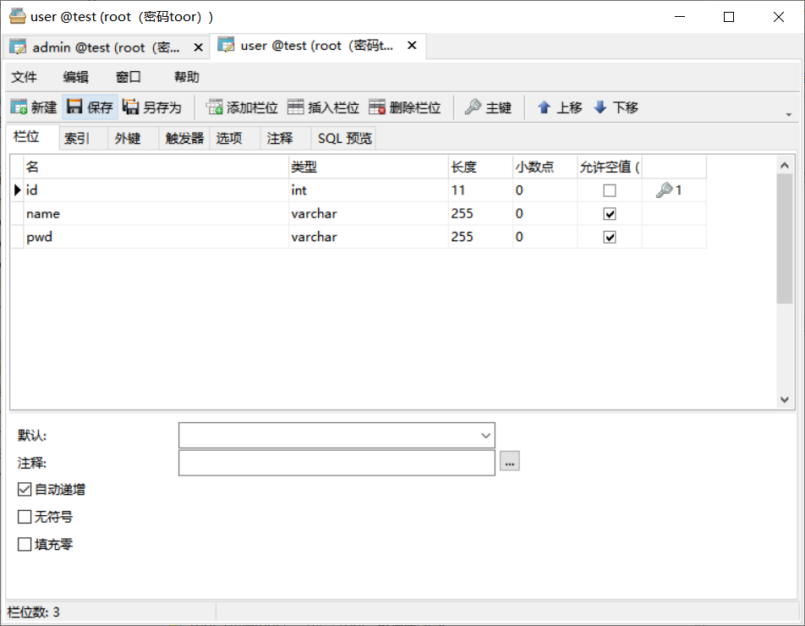Enable 自动递增 (auto increment) checkbox
The image size is (805, 626).
point(25,489)
